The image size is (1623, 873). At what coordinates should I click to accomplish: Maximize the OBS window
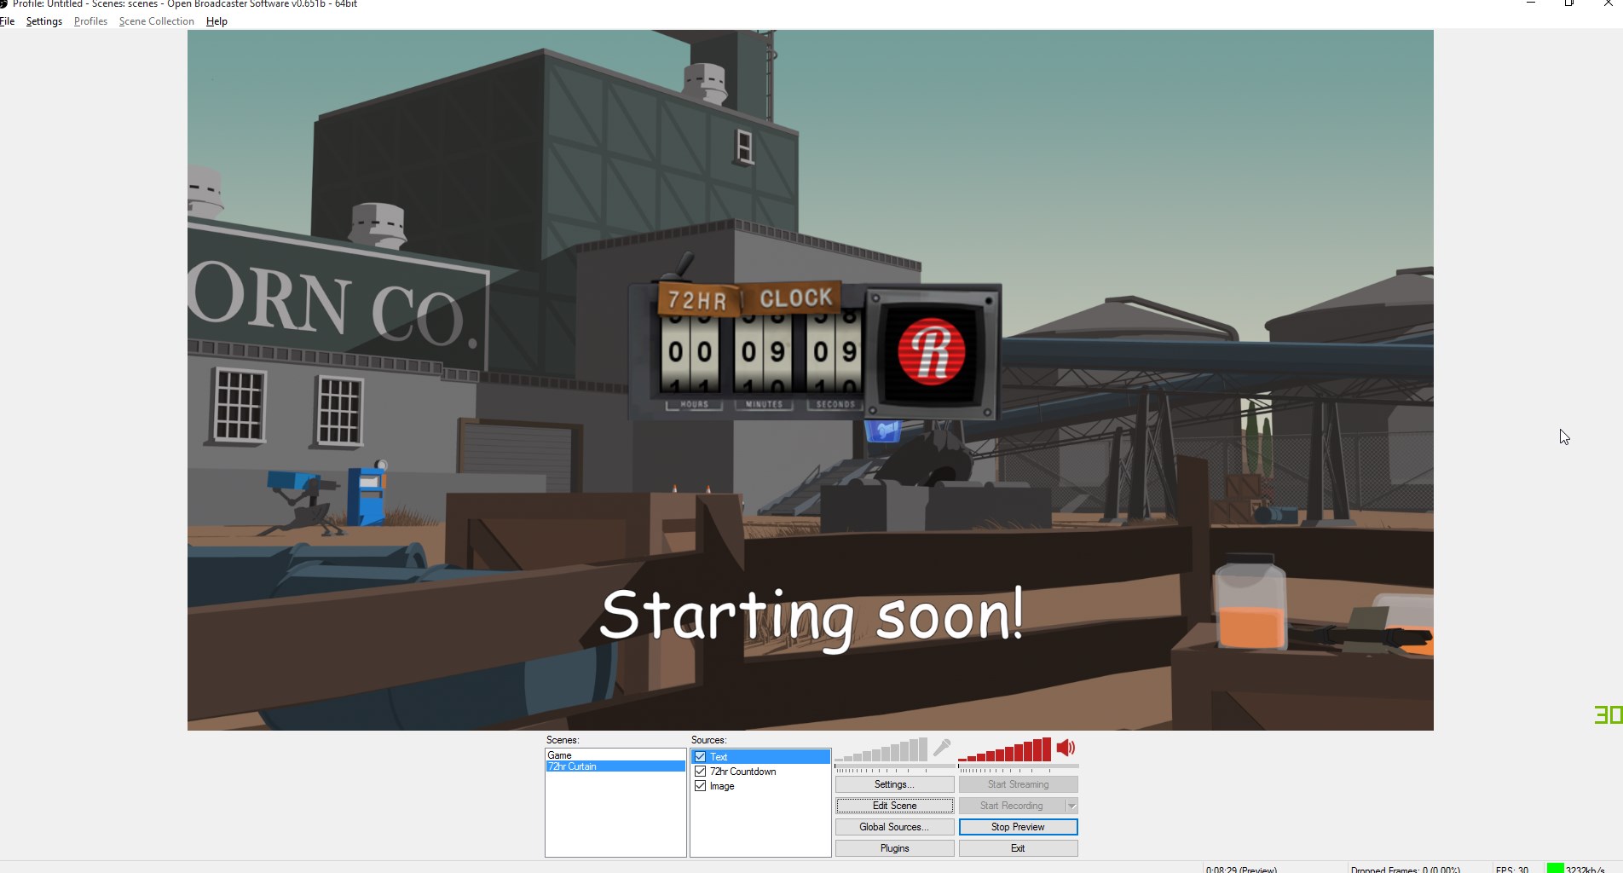[1568, 3]
